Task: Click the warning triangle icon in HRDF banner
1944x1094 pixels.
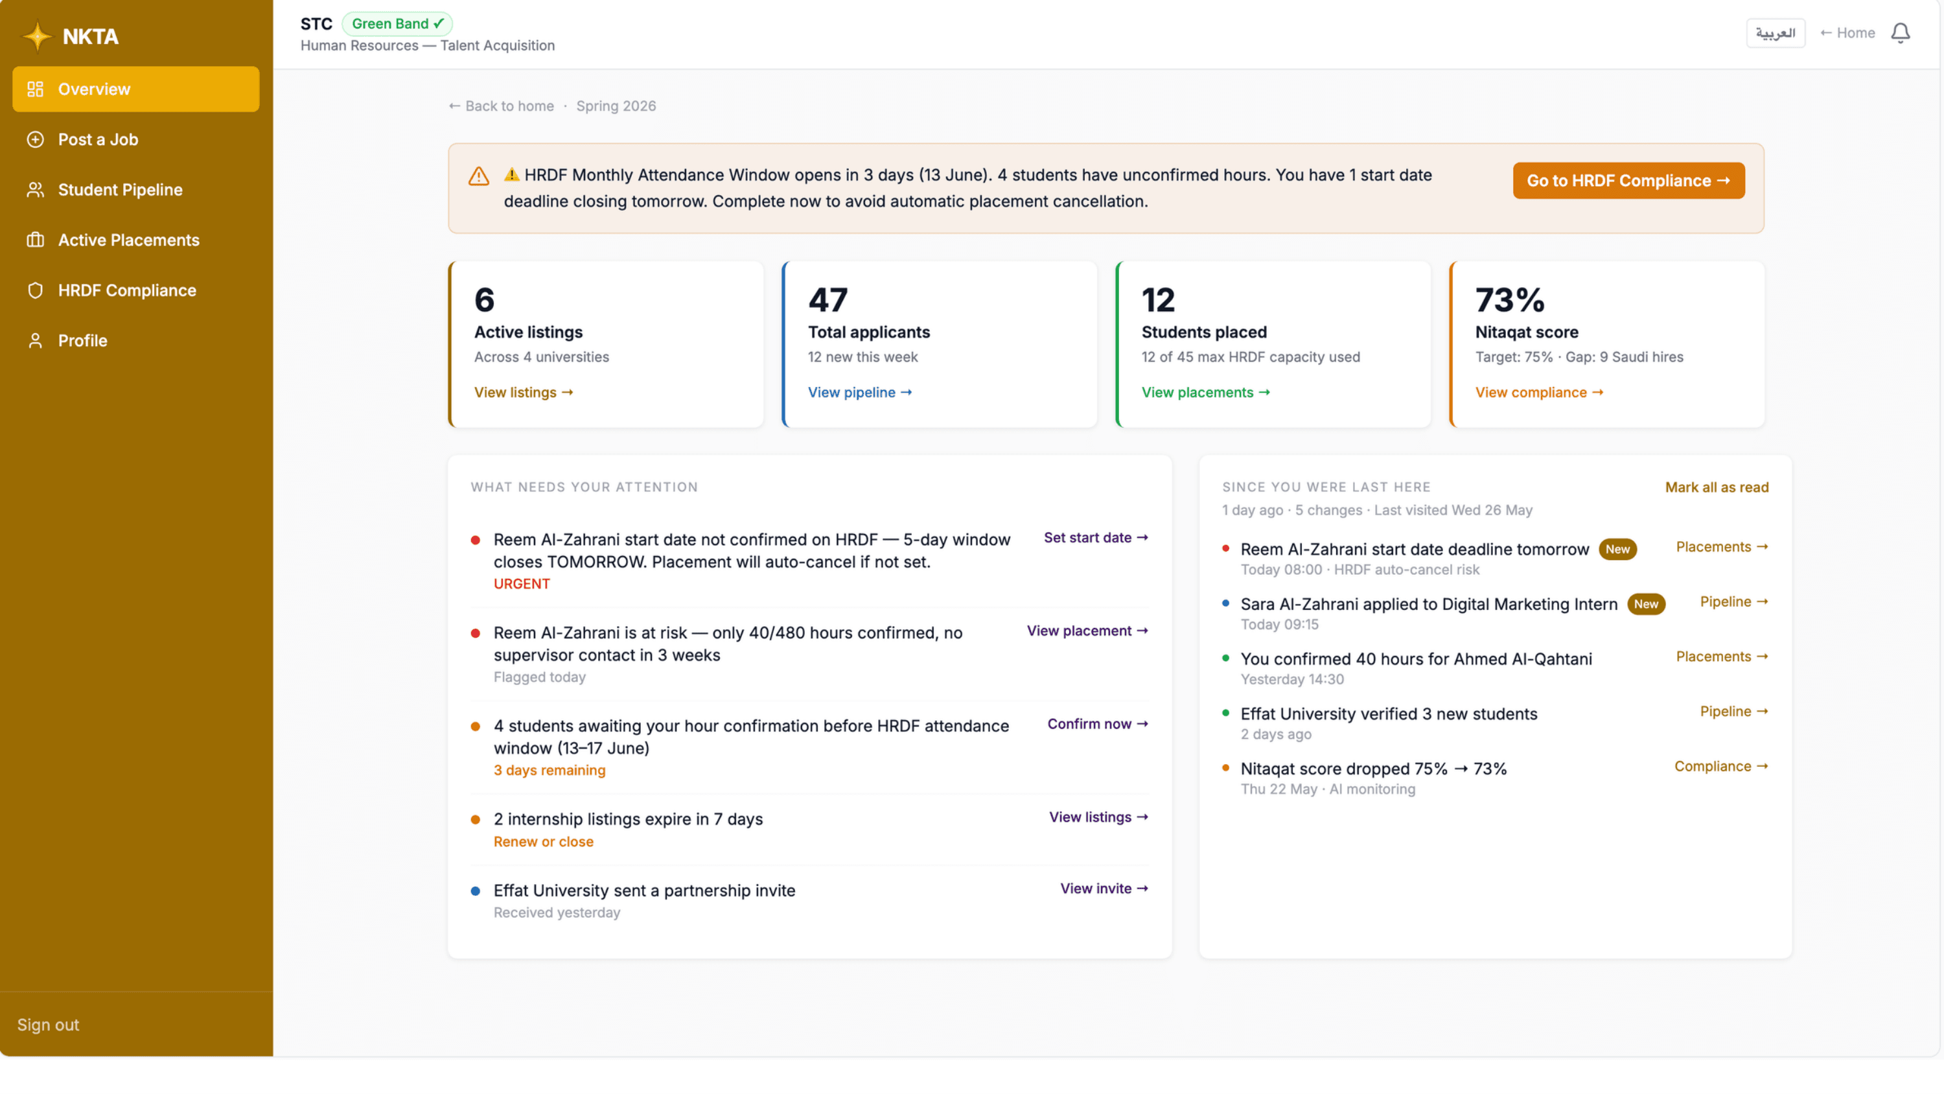Action: point(478,176)
